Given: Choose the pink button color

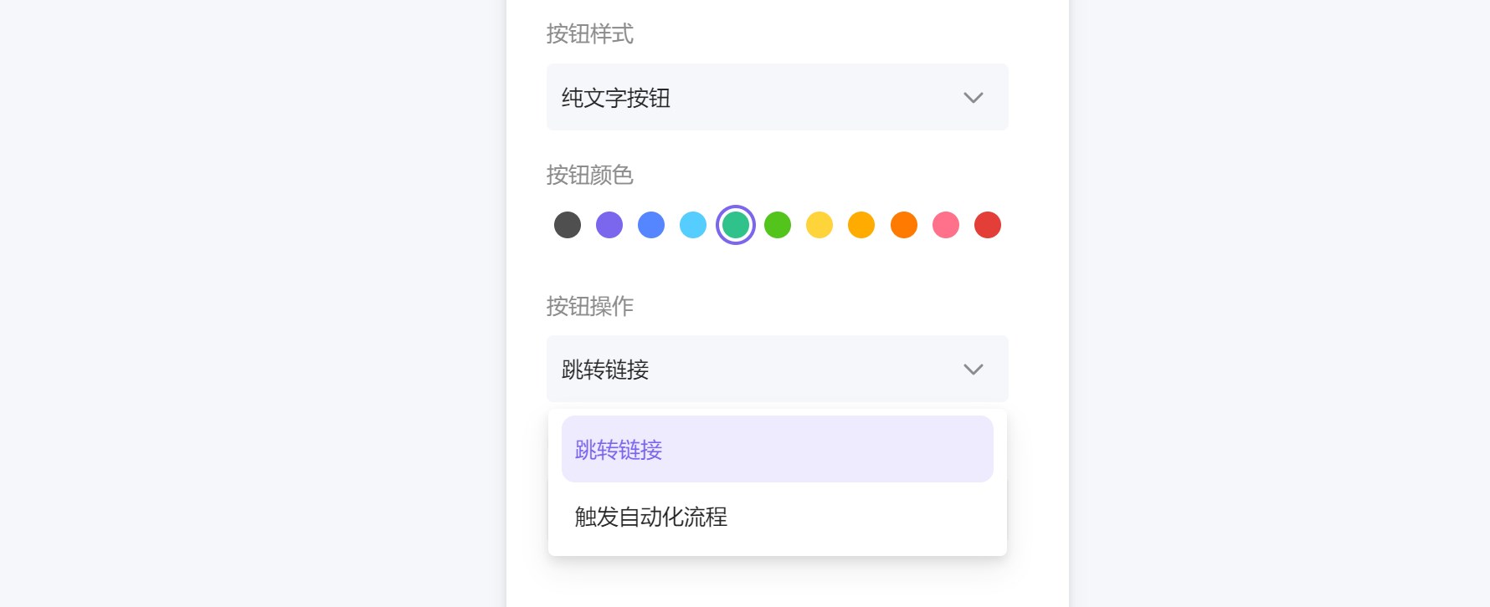Looking at the screenshot, I should click(x=946, y=225).
